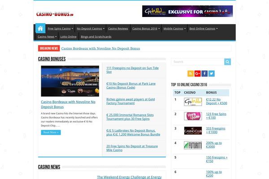
Task: Open €12.22 No Deposit + €500 bonus
Action: (x=217, y=102)
